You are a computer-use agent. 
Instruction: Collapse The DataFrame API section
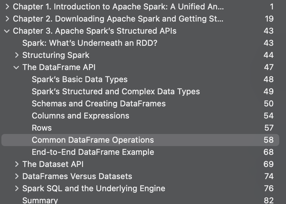tap(16, 68)
